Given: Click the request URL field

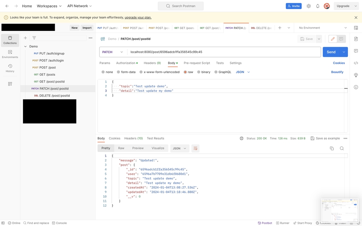Looking at the screenshot, I should coord(224,52).
